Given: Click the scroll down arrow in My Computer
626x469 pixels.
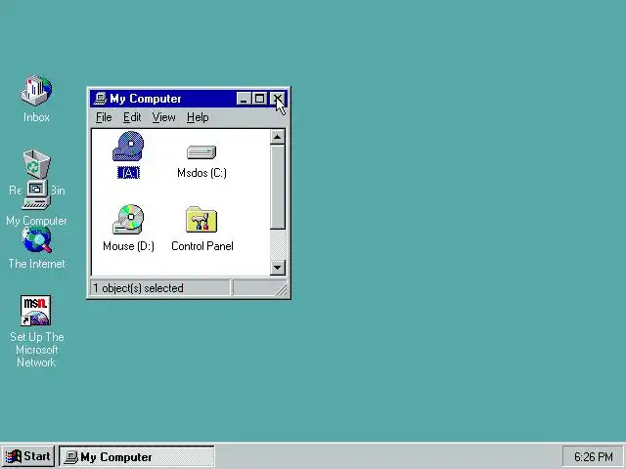Looking at the screenshot, I should pyautogui.click(x=278, y=267).
